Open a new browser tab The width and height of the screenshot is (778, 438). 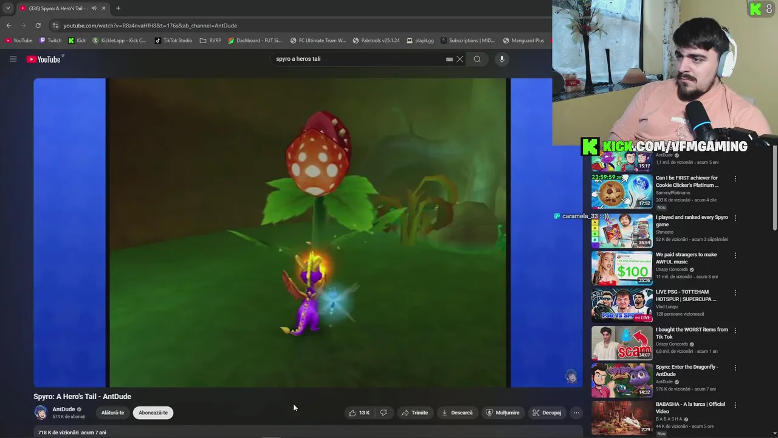(118, 9)
